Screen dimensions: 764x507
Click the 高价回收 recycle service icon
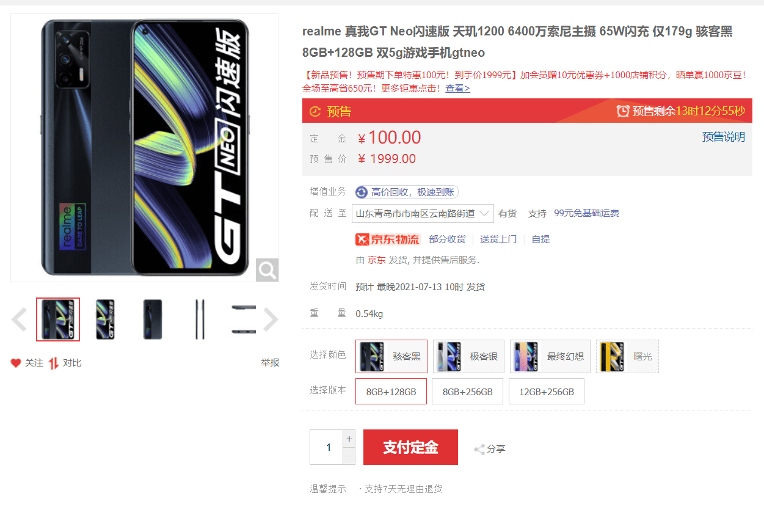click(362, 192)
